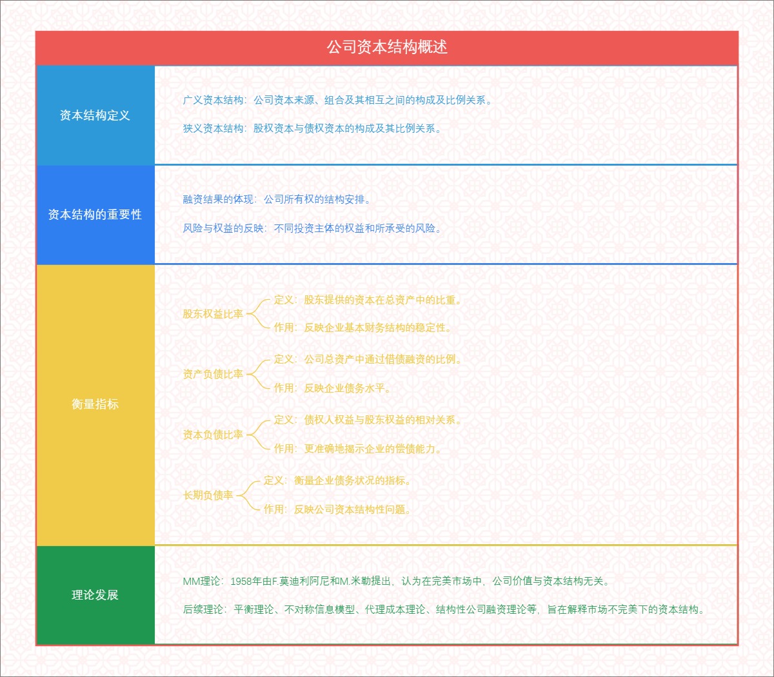
Task: Expand the 资产负债比率 branch
Action: tap(213, 373)
